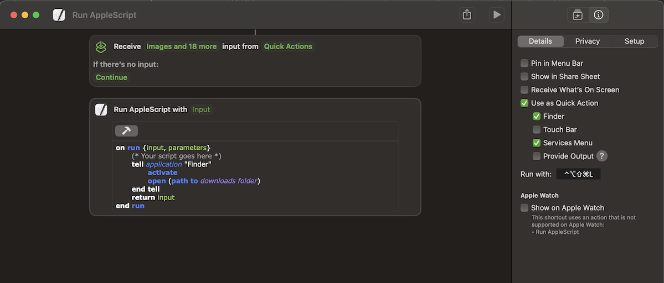
Task: Select the Input variable token
Action: tap(202, 109)
